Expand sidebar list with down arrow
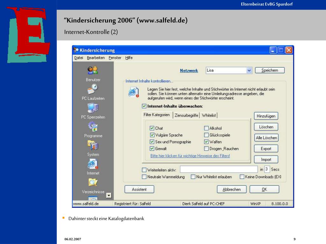The image size is (326, 244). (x=109, y=195)
